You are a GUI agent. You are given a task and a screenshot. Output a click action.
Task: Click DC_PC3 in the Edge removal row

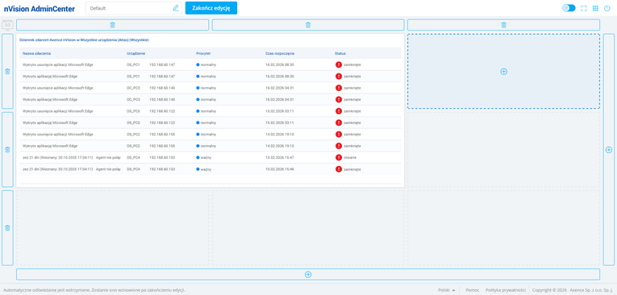pos(133,88)
